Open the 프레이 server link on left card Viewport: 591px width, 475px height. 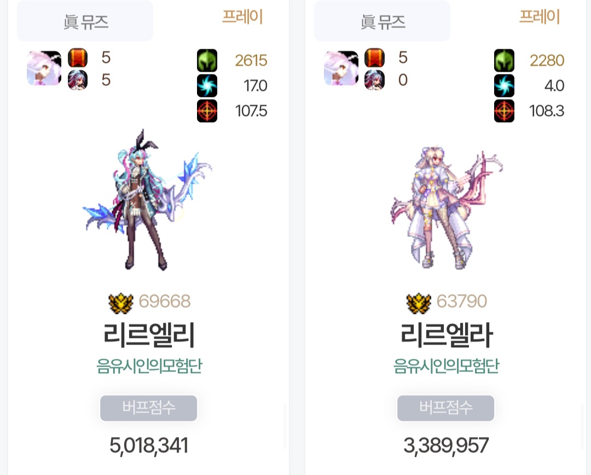coord(242,17)
